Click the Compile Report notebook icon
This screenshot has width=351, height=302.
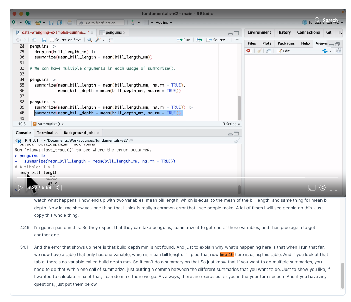(111, 40)
